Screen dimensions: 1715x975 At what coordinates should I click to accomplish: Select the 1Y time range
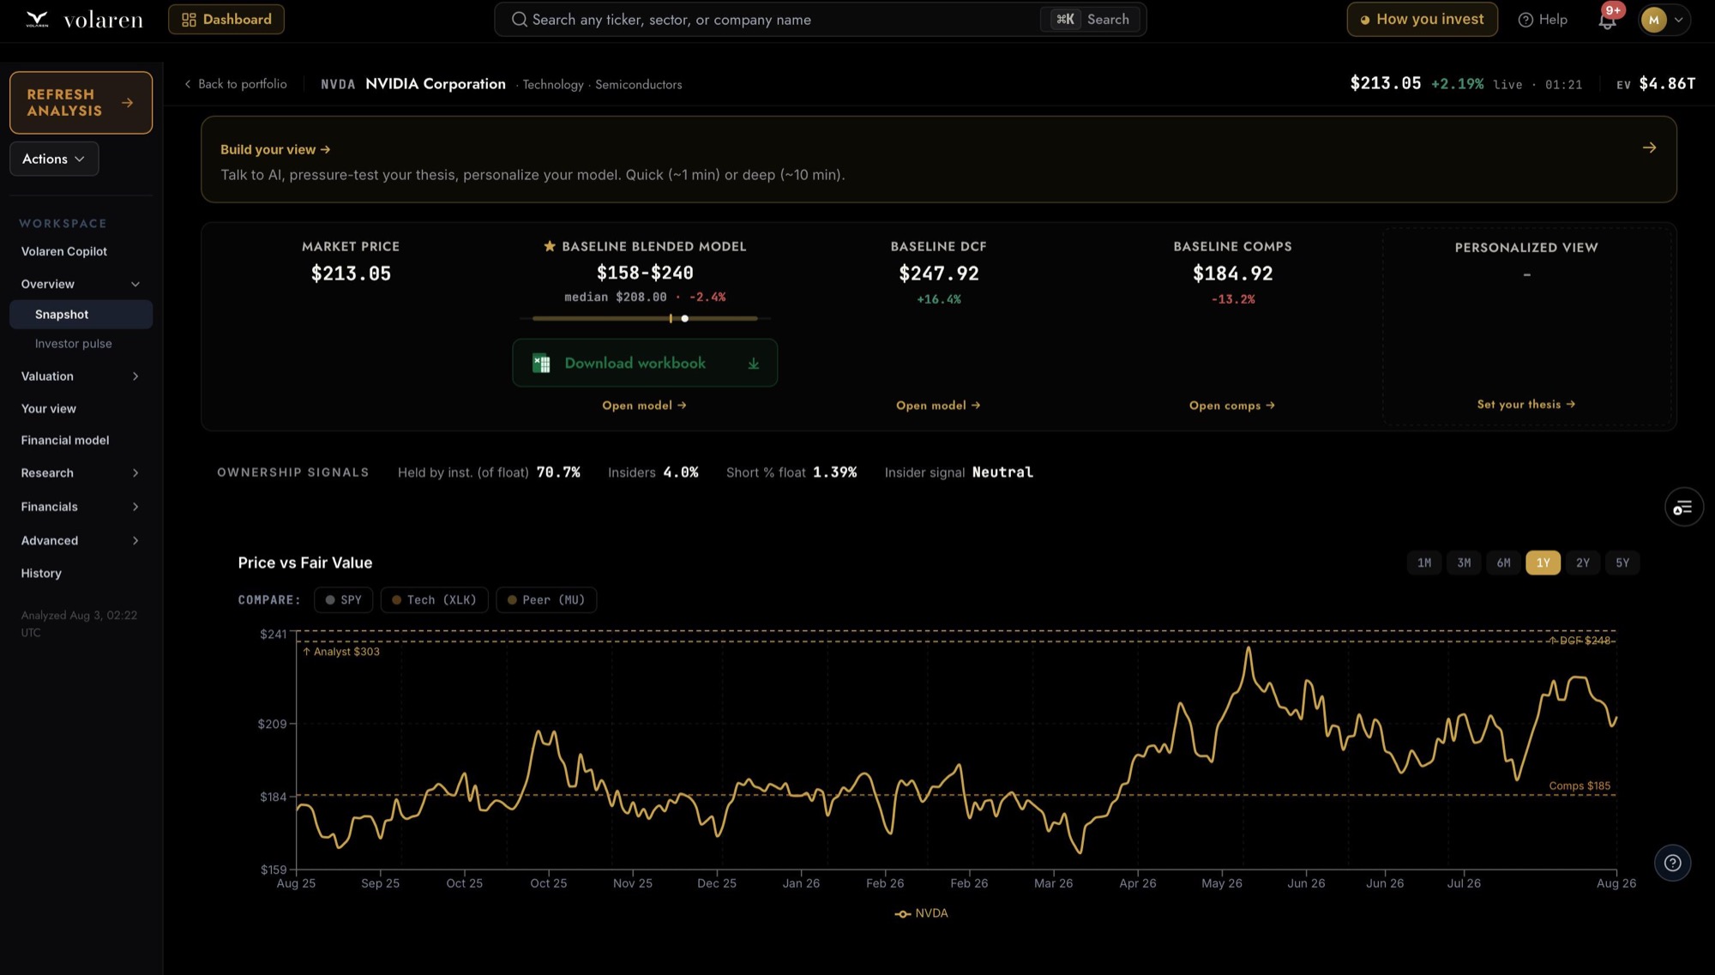(1543, 563)
